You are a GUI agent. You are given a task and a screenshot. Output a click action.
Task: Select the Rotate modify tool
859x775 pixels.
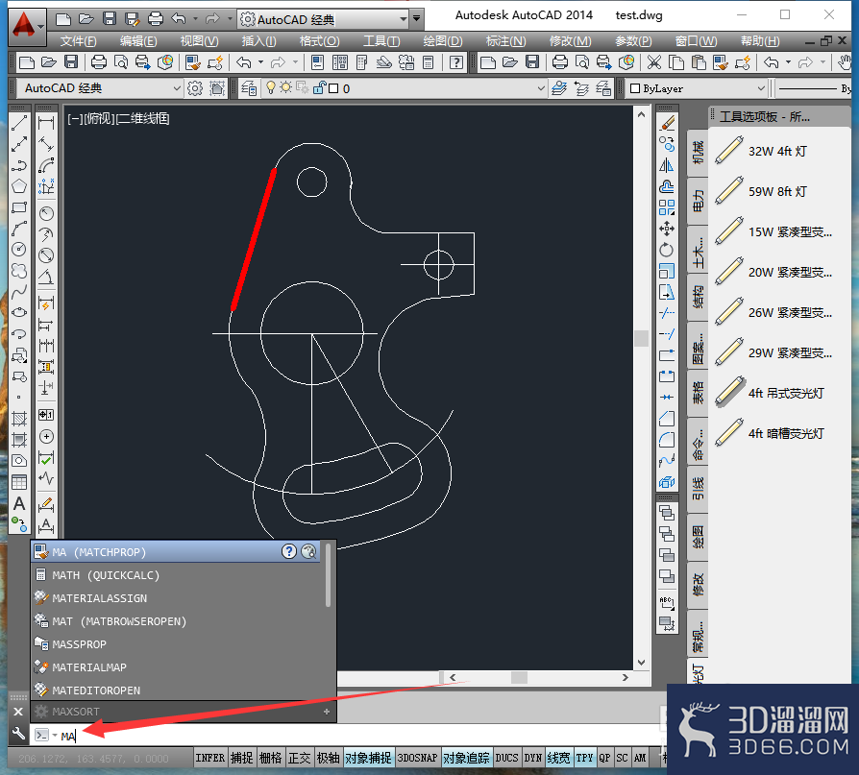667,250
